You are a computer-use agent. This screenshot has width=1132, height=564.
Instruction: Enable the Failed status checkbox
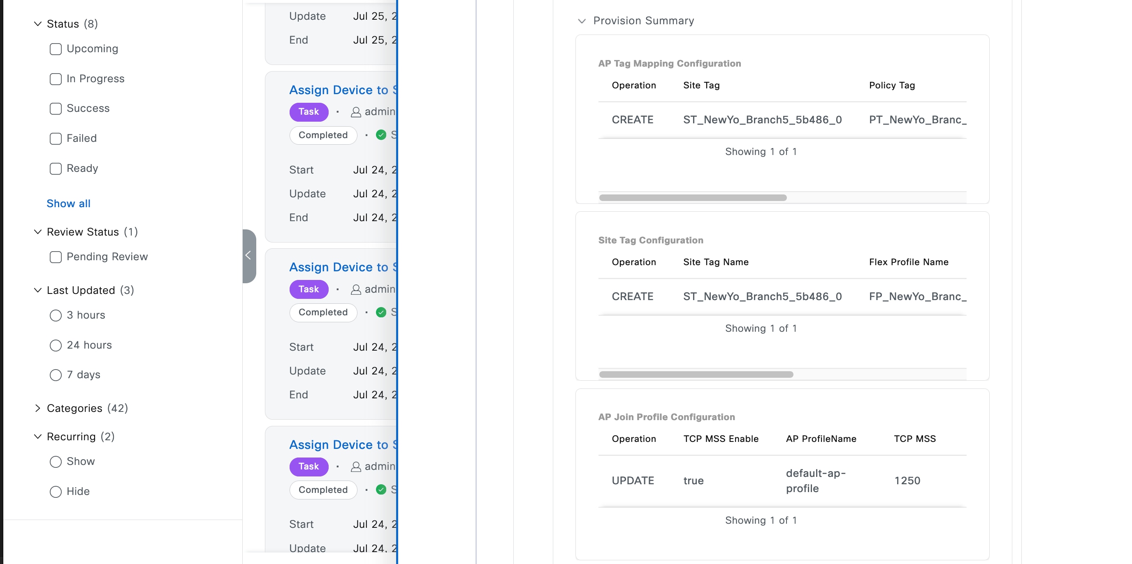[x=56, y=139]
